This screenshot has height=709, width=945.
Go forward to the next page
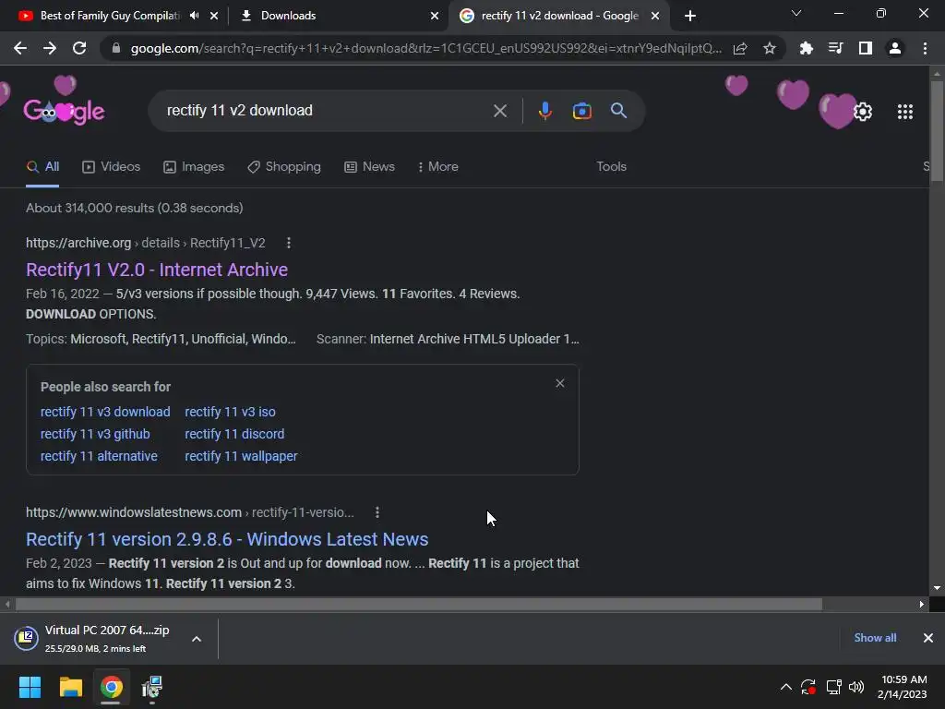pos(50,48)
